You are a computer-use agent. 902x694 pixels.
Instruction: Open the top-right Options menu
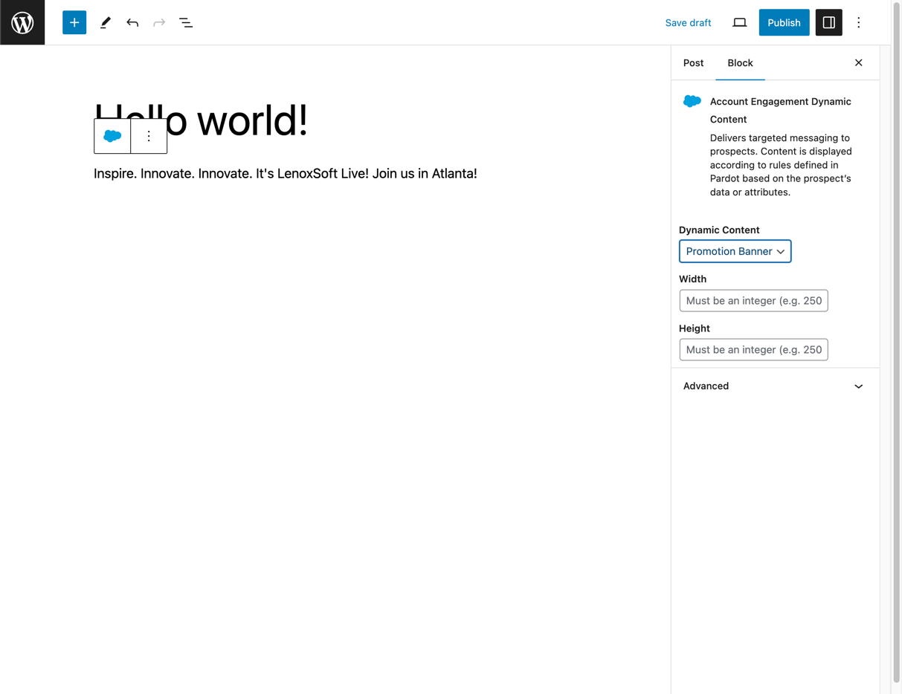click(x=858, y=22)
